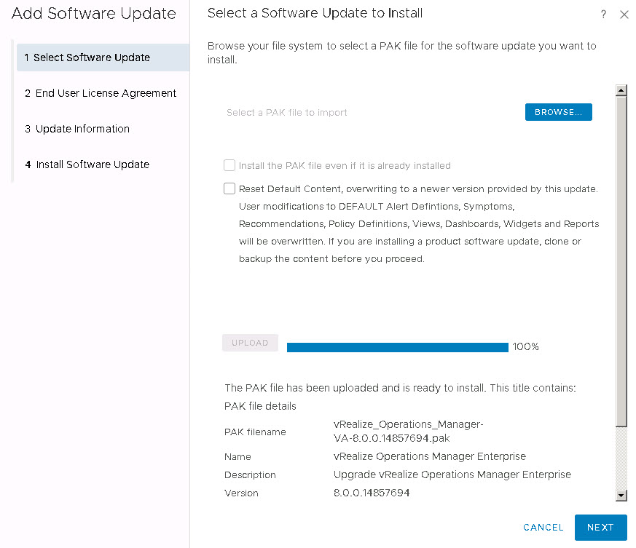Click the scrollbar up arrow

point(621,91)
